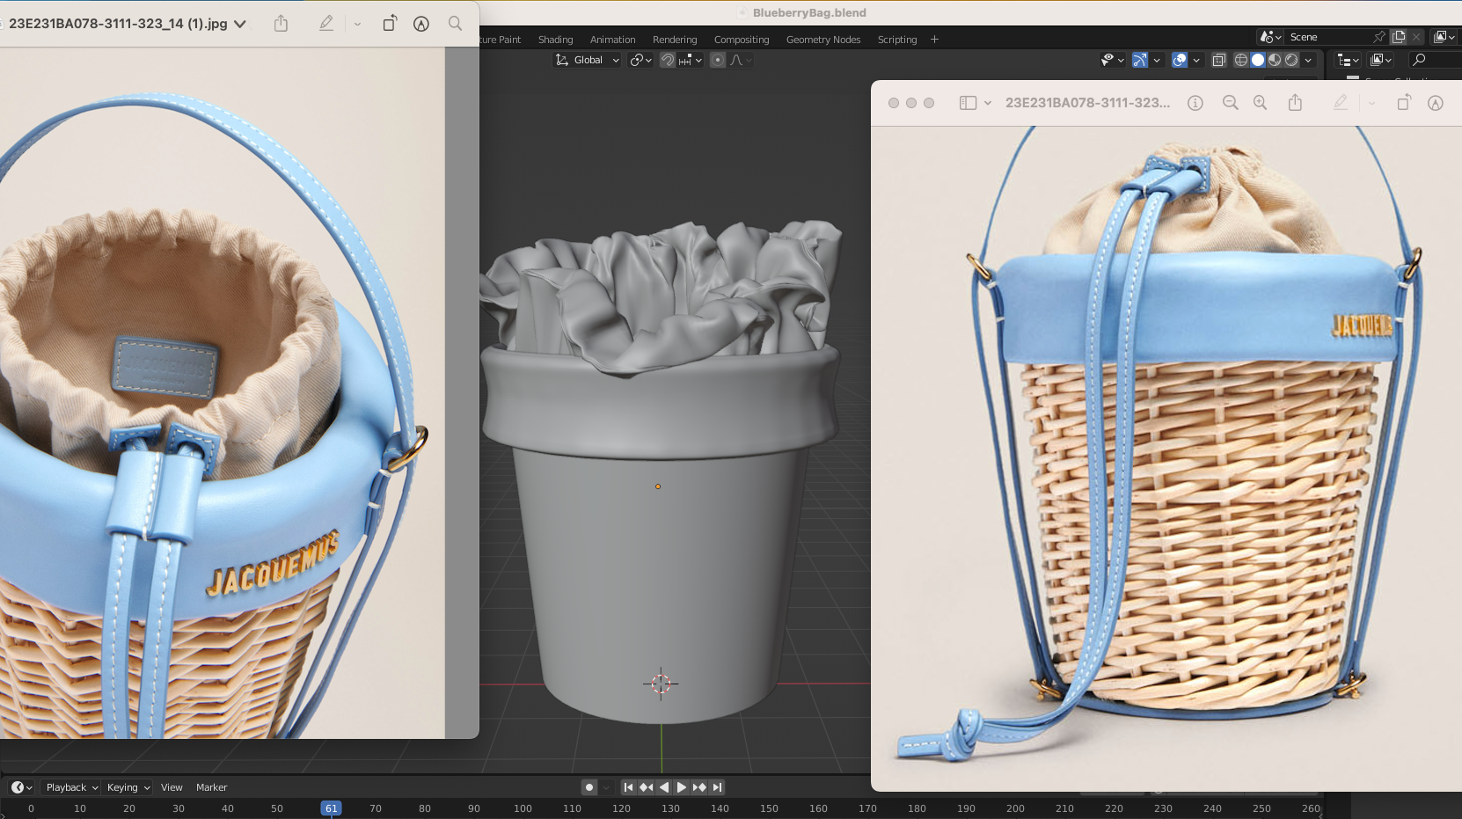
Task: Switch to Compositing workspace tab
Action: [742, 40]
